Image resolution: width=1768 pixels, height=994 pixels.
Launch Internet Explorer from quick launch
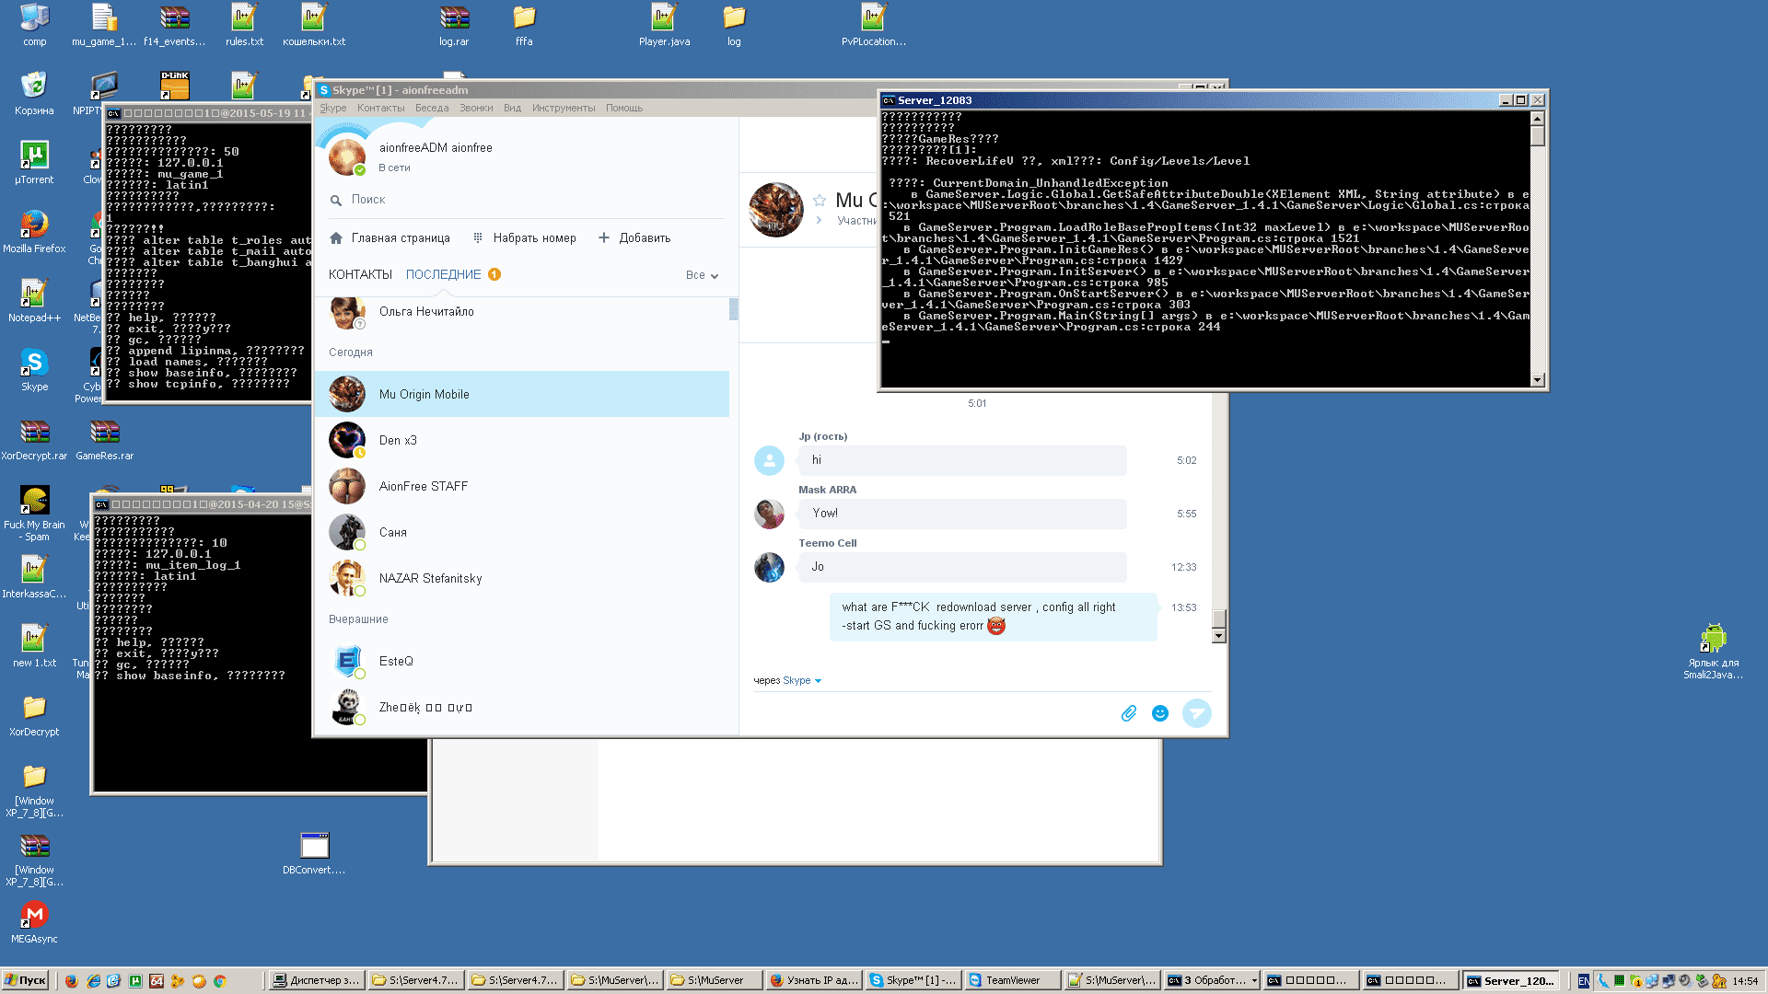tap(93, 981)
